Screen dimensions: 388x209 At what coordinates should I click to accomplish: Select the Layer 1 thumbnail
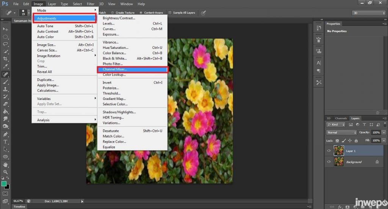click(x=339, y=151)
